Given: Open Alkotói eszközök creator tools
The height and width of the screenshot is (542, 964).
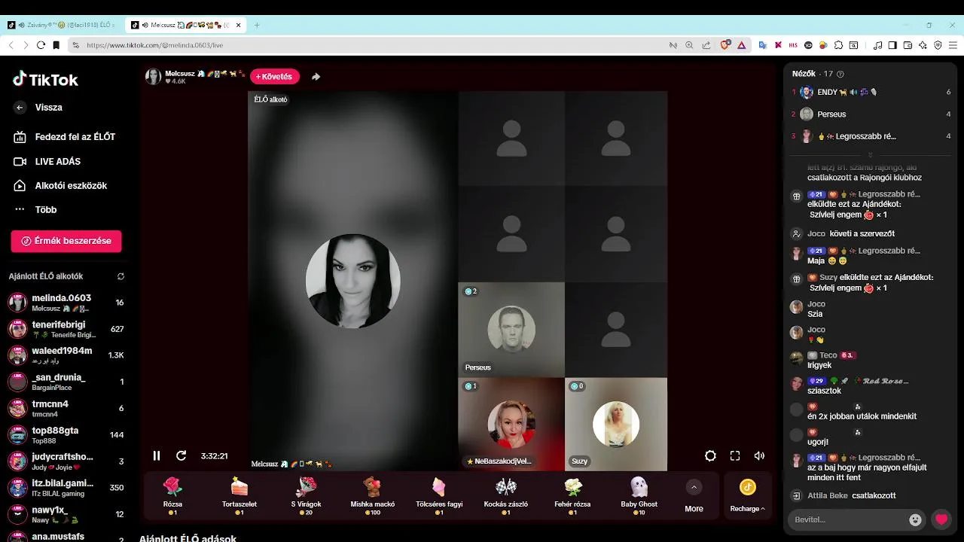Looking at the screenshot, I should 60,185.
